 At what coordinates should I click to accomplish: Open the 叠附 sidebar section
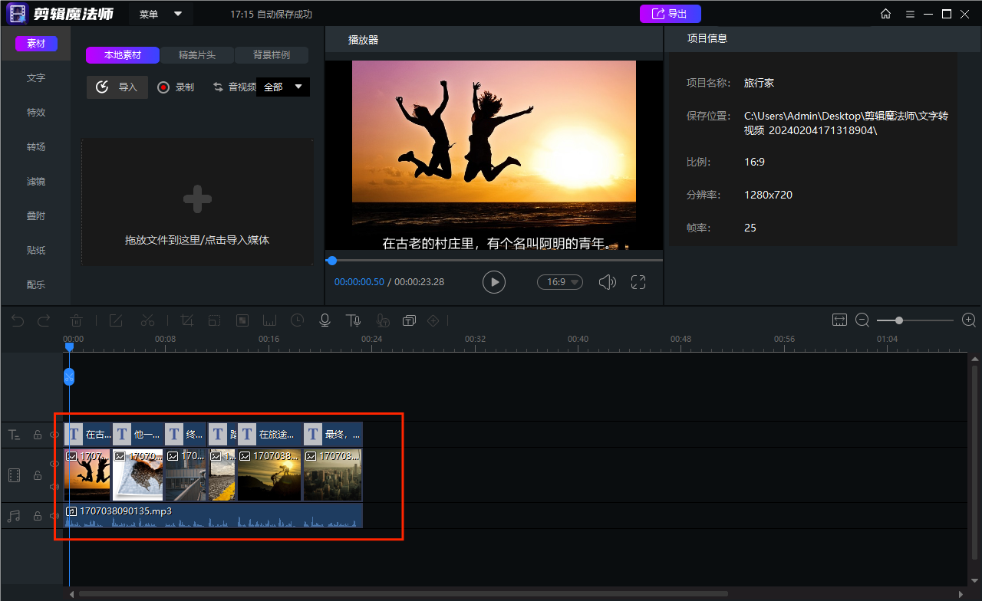[x=36, y=215]
